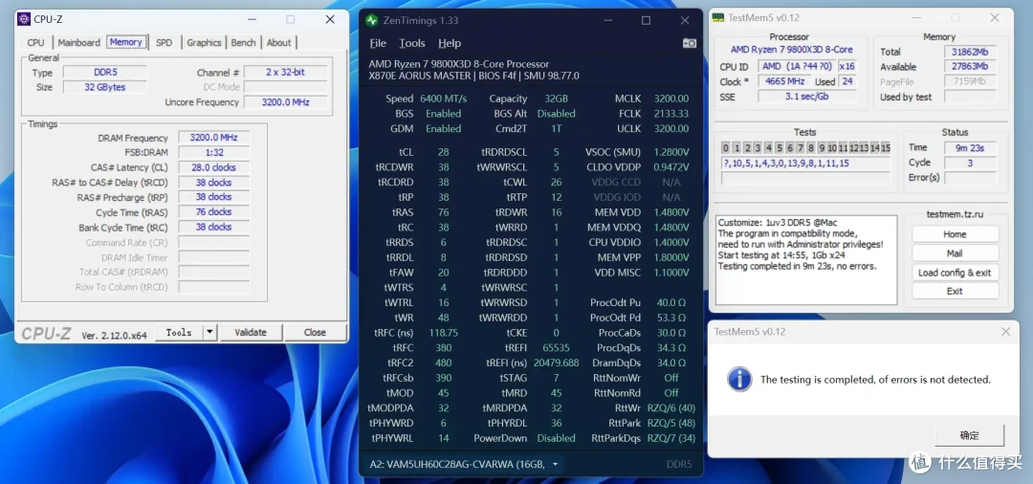
Task: Click the GDM Enabled value in ZenTimings
Action: click(444, 129)
